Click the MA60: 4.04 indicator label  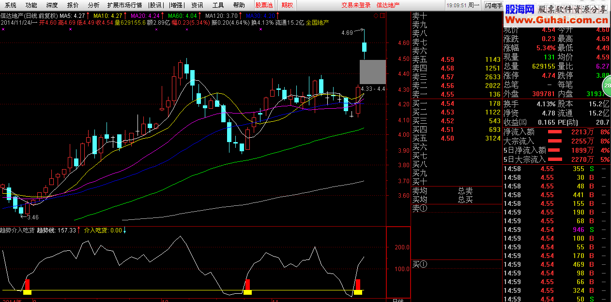pyautogui.click(x=183, y=15)
